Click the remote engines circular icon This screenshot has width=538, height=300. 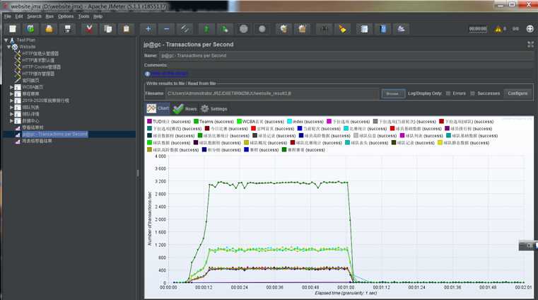coord(530,29)
